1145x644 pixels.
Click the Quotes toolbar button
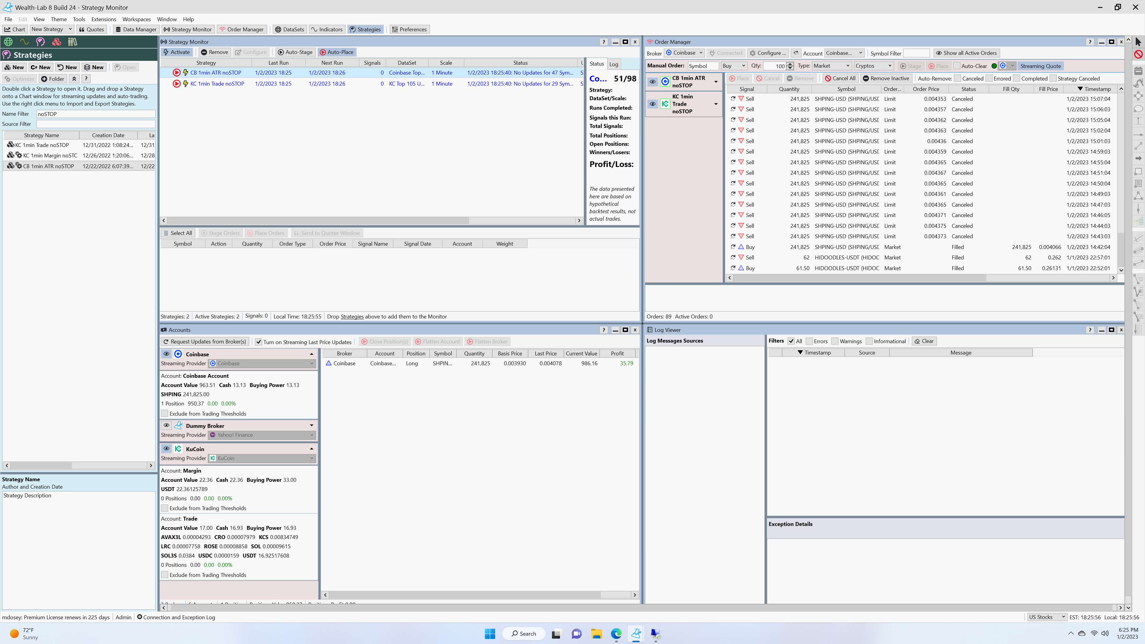click(92, 29)
